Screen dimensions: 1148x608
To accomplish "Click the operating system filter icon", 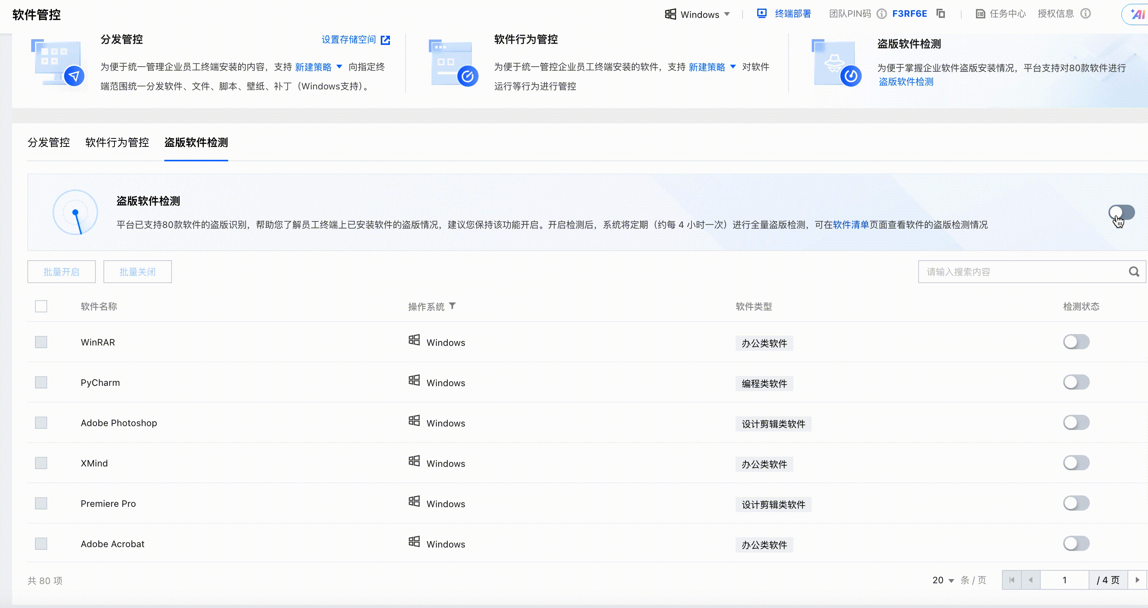I will click(x=452, y=306).
